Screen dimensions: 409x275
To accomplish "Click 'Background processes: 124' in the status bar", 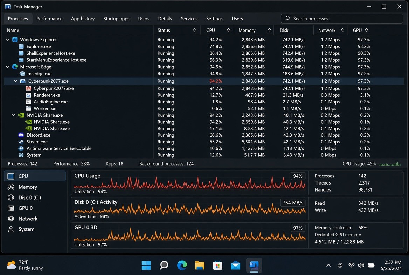I will pyautogui.click(x=166, y=164).
